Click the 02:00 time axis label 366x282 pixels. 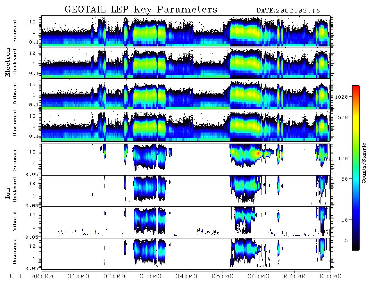tap(114, 276)
